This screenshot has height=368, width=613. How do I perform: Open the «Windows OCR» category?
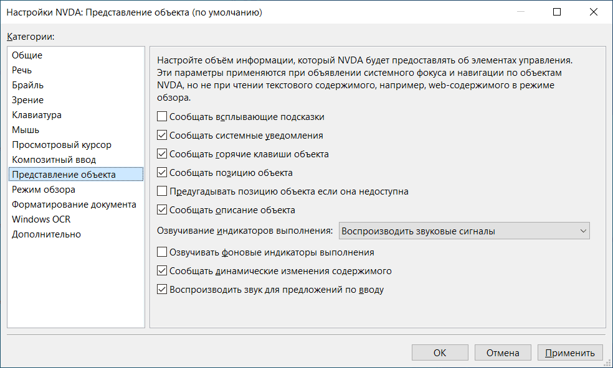tap(41, 219)
